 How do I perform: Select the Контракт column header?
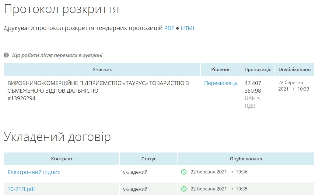[62, 159]
